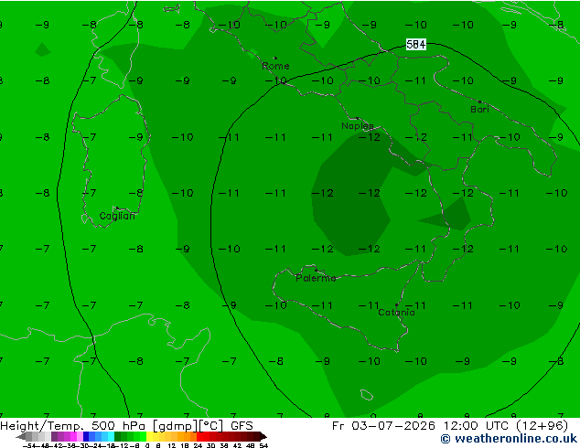Viewport: 580px width, 448px height.
Task: Select the Cagliari label on Sardinia
Action: 117,217
